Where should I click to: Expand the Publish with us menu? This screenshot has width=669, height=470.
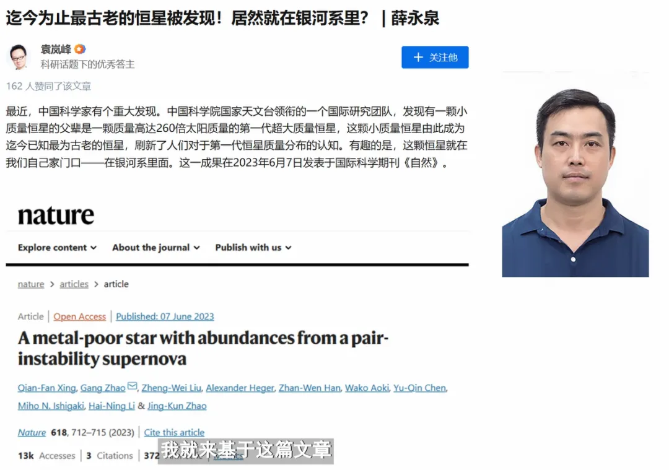(253, 248)
